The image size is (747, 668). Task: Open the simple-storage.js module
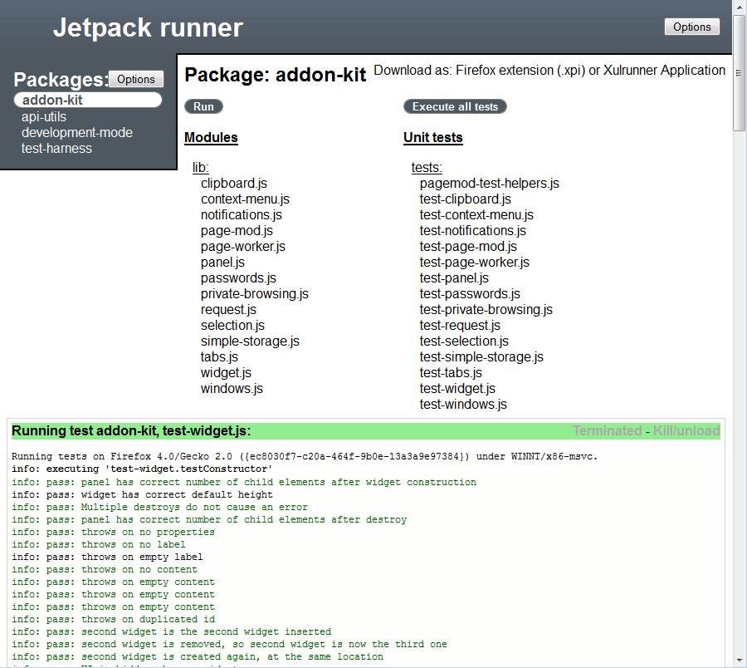[x=250, y=341]
